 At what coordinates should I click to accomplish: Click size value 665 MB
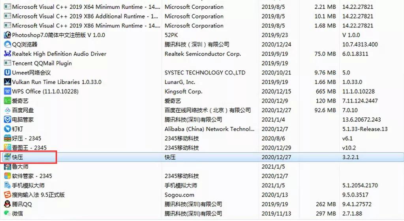326,91
